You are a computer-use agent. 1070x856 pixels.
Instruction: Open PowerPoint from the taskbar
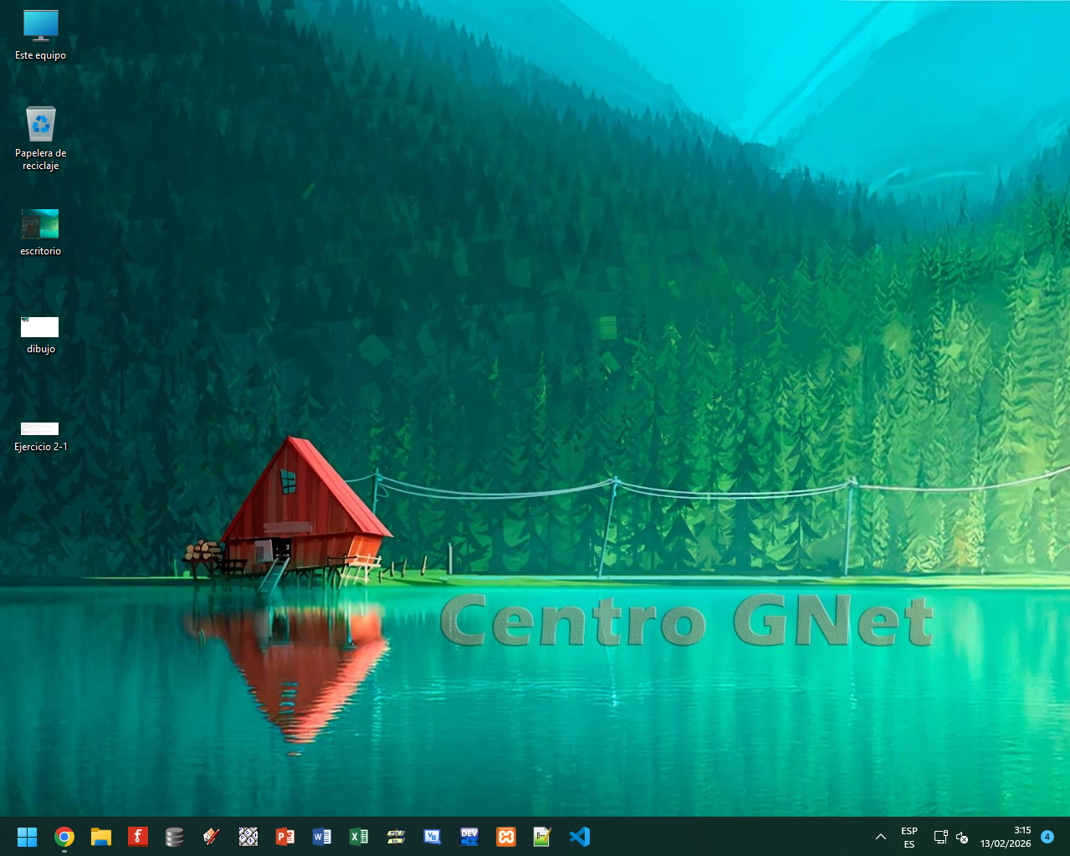coord(285,836)
